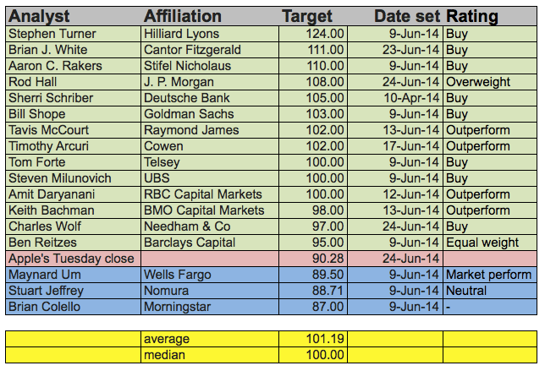
Task: Click the Target column header
Action: 307,17
